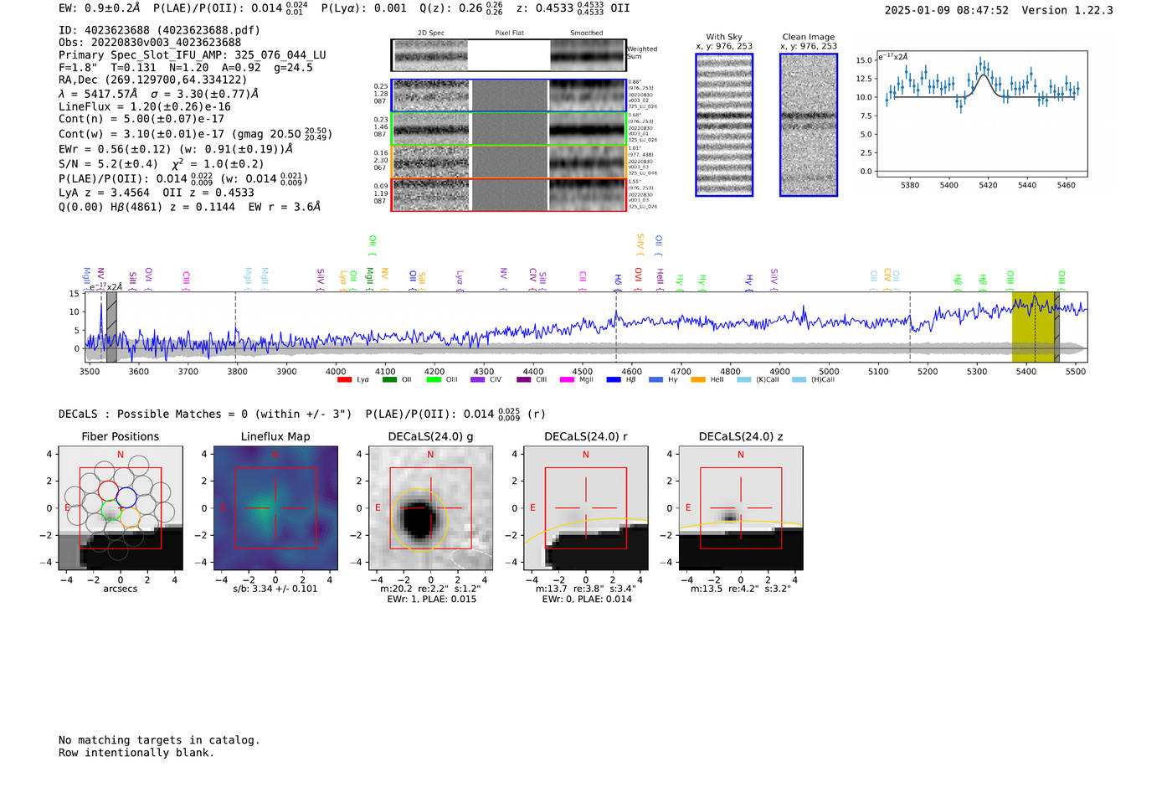Select the Clean Image panel
The image size is (1172, 798).
pyautogui.click(x=809, y=125)
